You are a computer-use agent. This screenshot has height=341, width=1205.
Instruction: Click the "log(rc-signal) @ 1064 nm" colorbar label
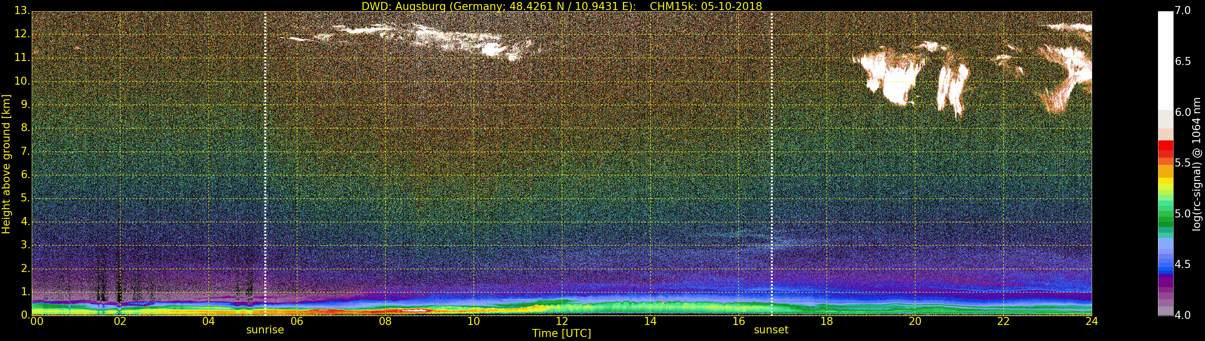1196,164
